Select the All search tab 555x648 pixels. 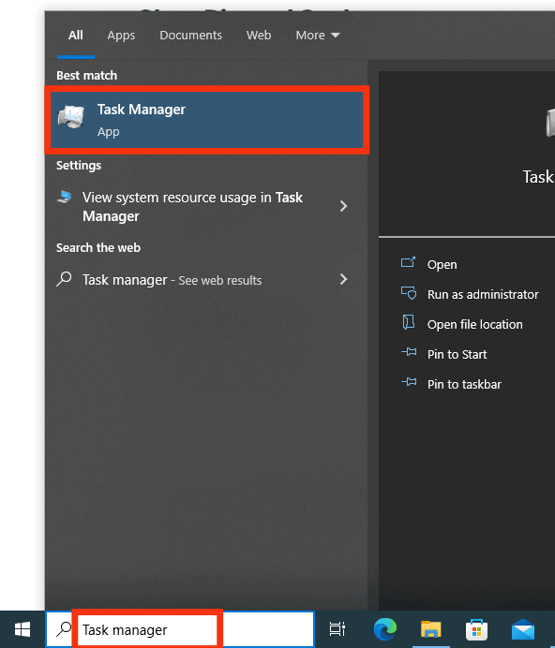[76, 36]
